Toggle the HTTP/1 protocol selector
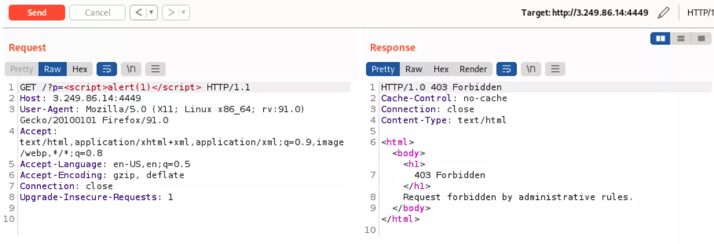714x244 pixels. (700, 13)
